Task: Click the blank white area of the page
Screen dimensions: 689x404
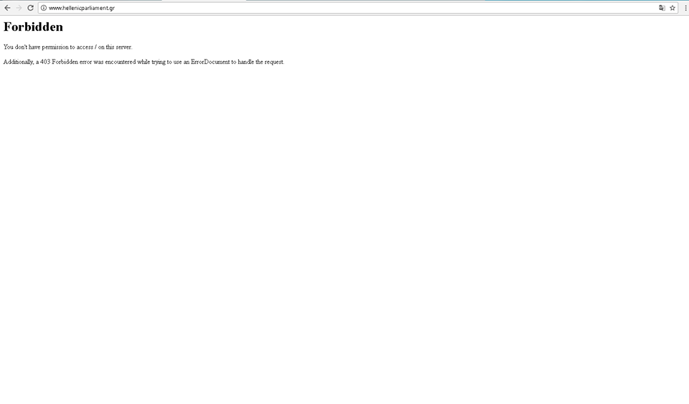Action: tap(344, 237)
